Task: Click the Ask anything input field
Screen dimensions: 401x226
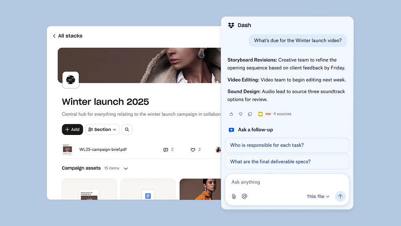Action: (x=286, y=182)
